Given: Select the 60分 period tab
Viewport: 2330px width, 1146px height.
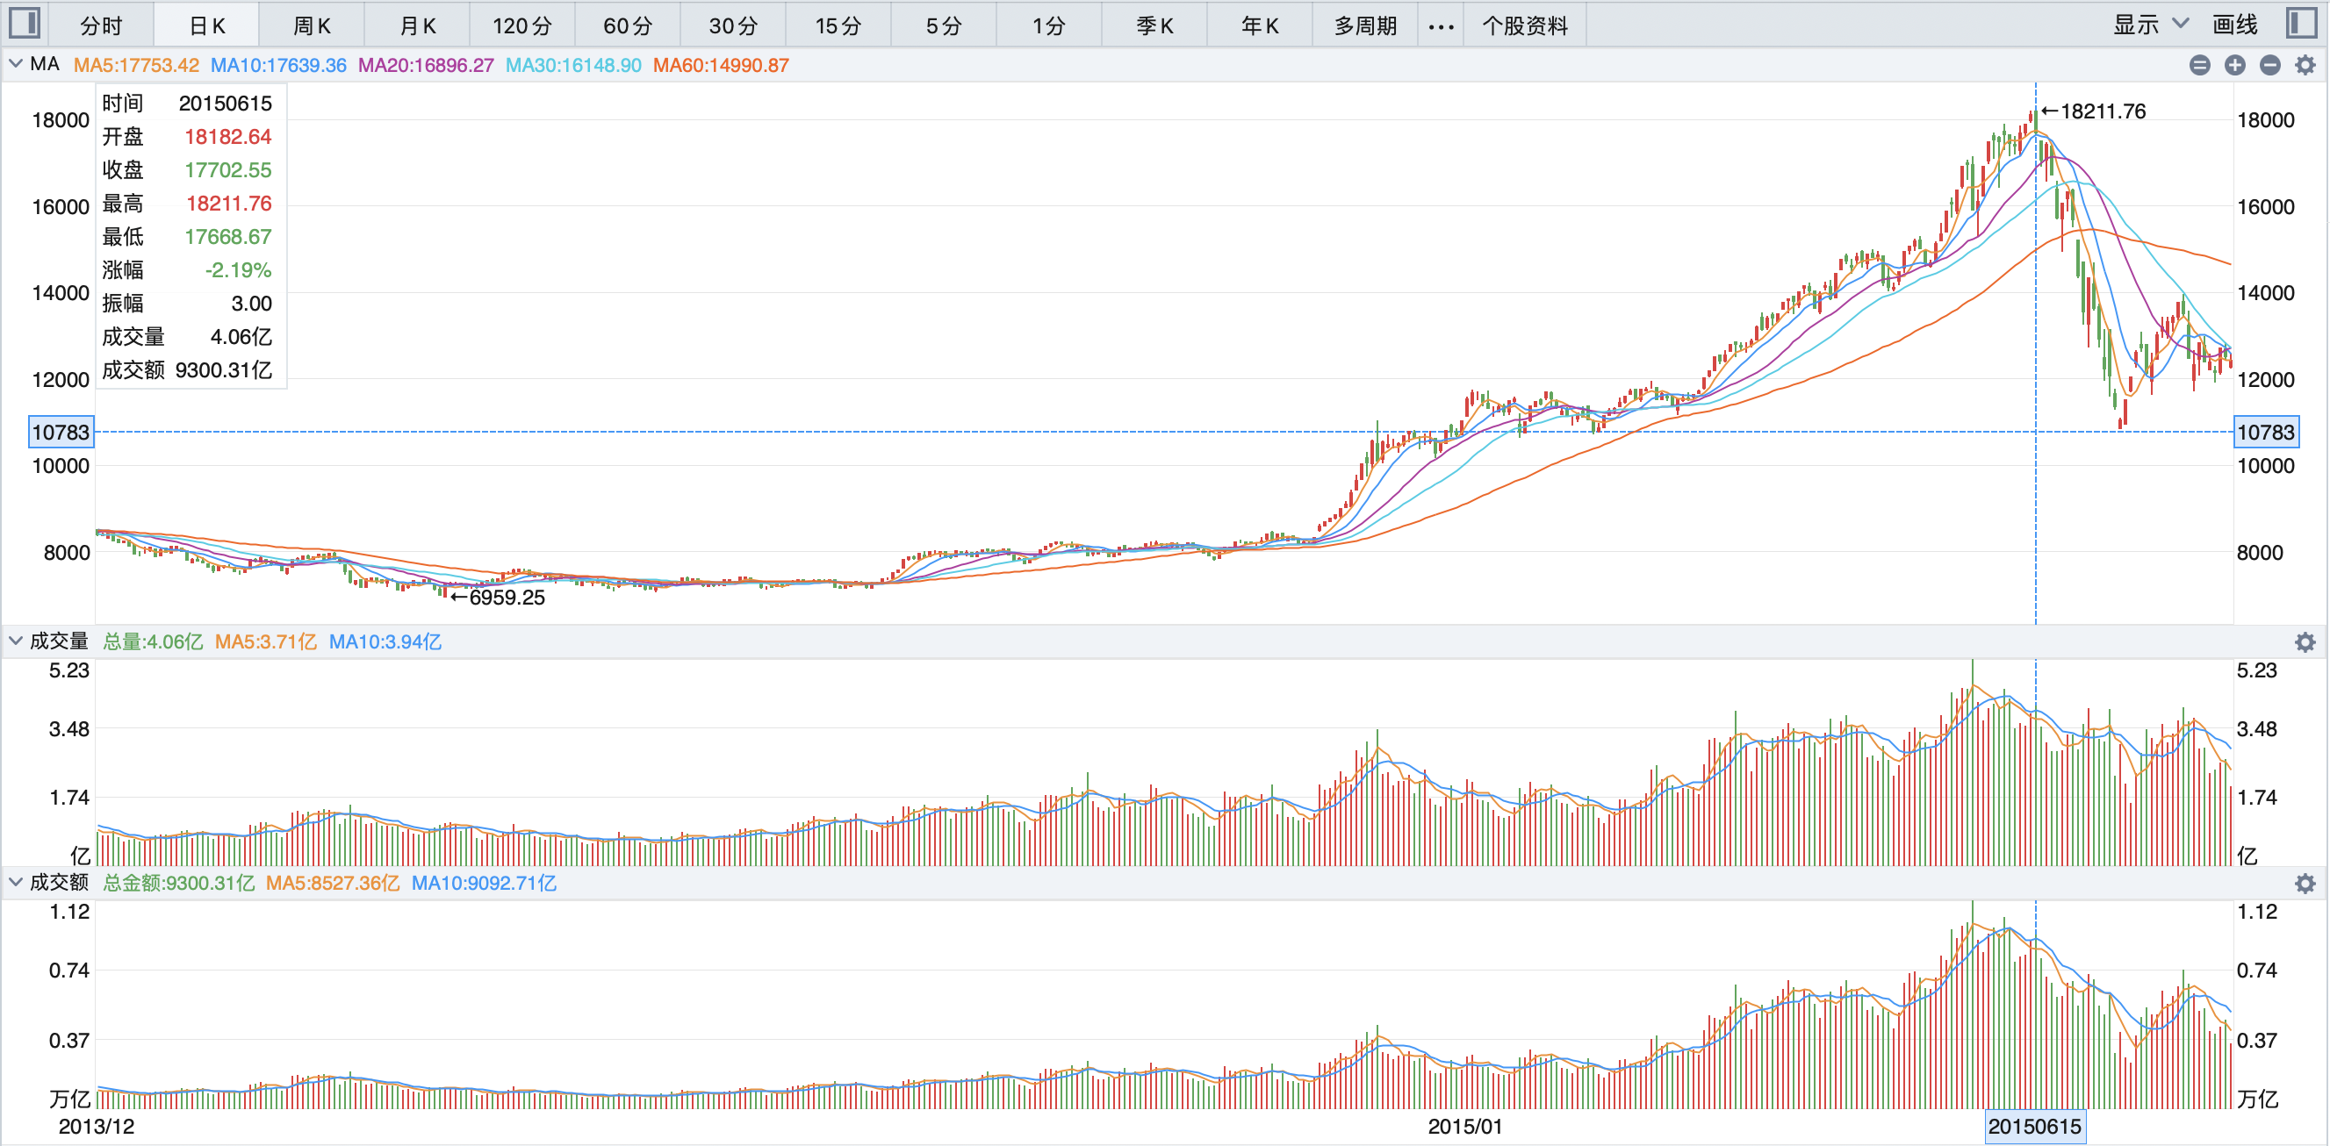Looking at the screenshot, I should 627,25.
